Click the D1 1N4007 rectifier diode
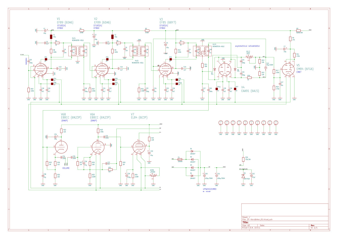 [x=192, y=151]
